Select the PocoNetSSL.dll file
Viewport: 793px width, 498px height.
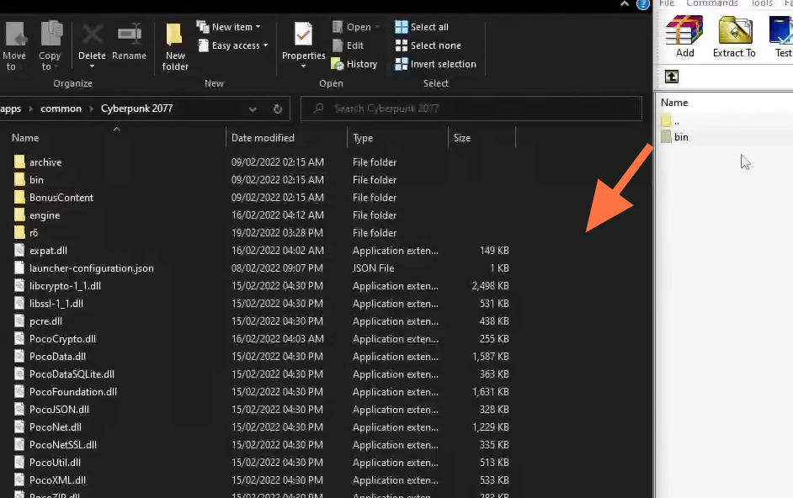click(x=63, y=445)
